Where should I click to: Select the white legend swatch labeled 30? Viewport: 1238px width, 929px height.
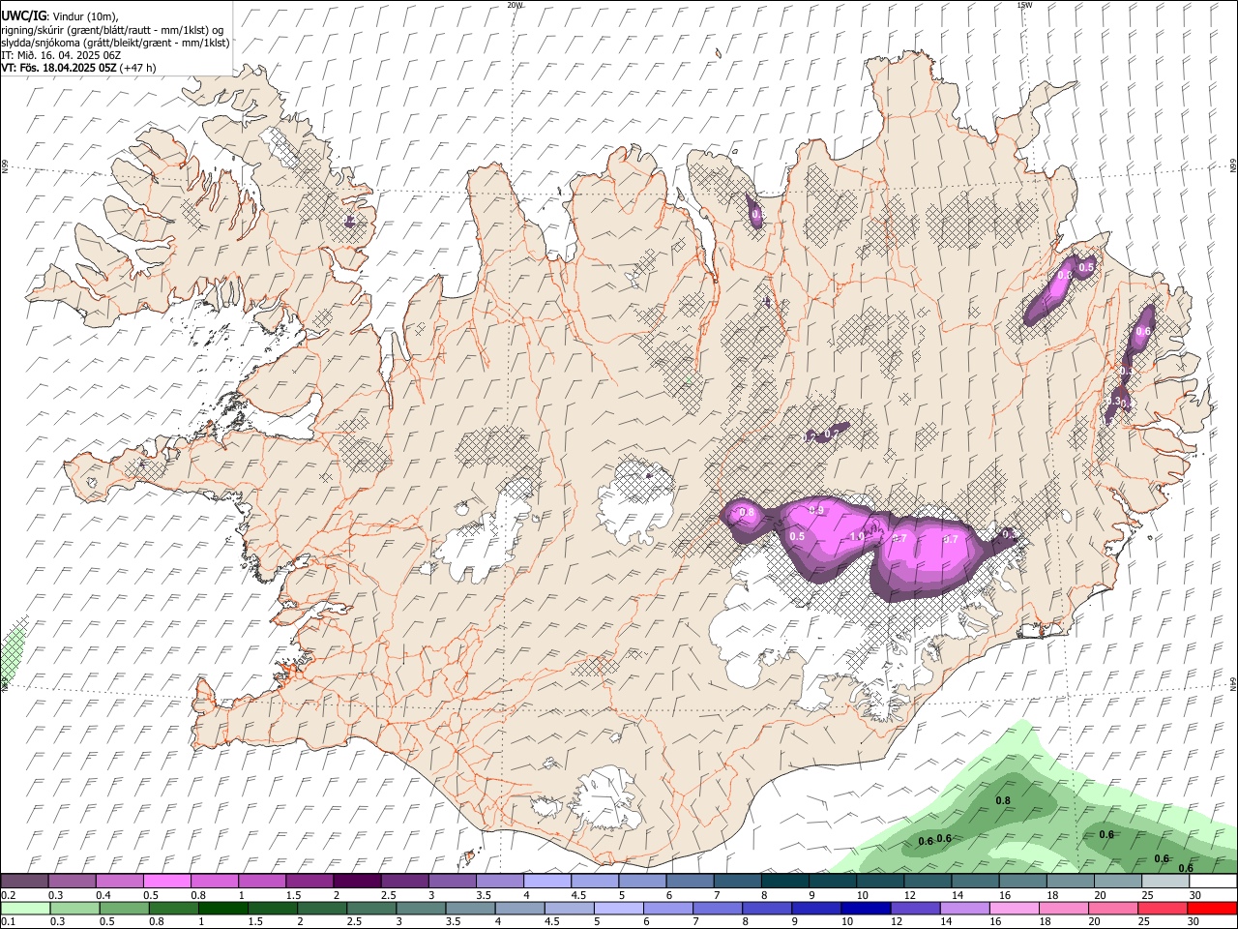[x=1213, y=882]
